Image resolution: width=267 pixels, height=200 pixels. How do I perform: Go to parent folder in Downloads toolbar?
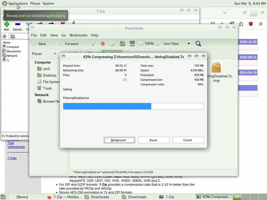pos(93,44)
